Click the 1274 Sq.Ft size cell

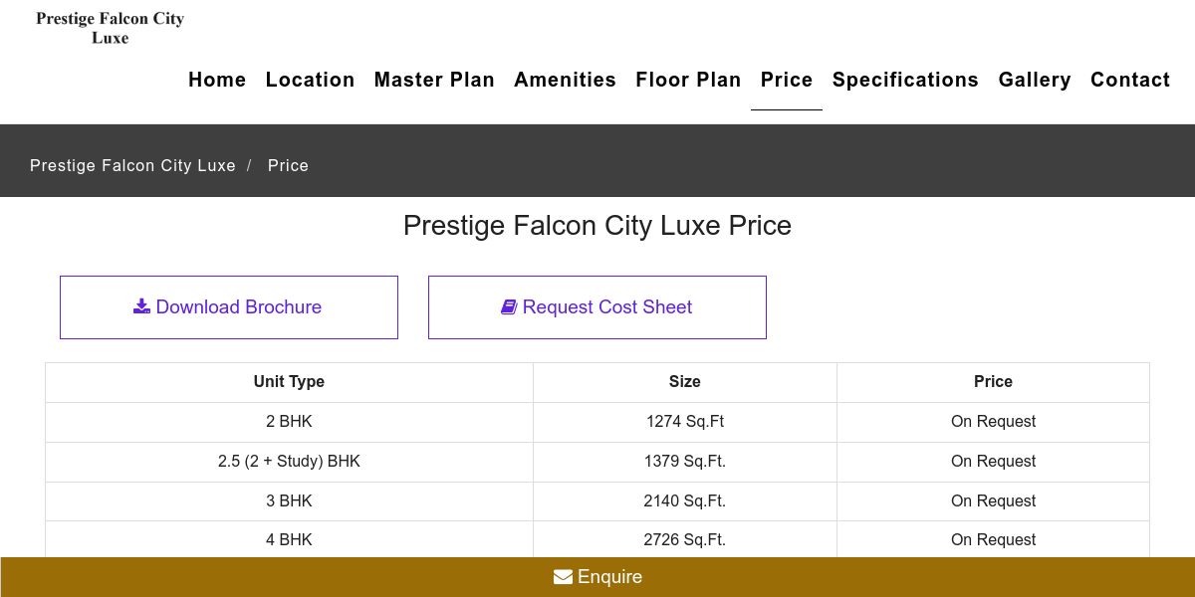(685, 422)
